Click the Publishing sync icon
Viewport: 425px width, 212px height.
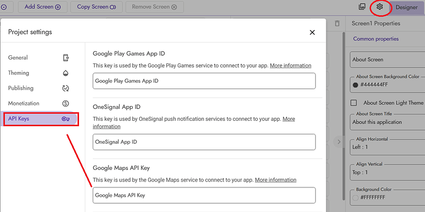pyautogui.click(x=66, y=89)
